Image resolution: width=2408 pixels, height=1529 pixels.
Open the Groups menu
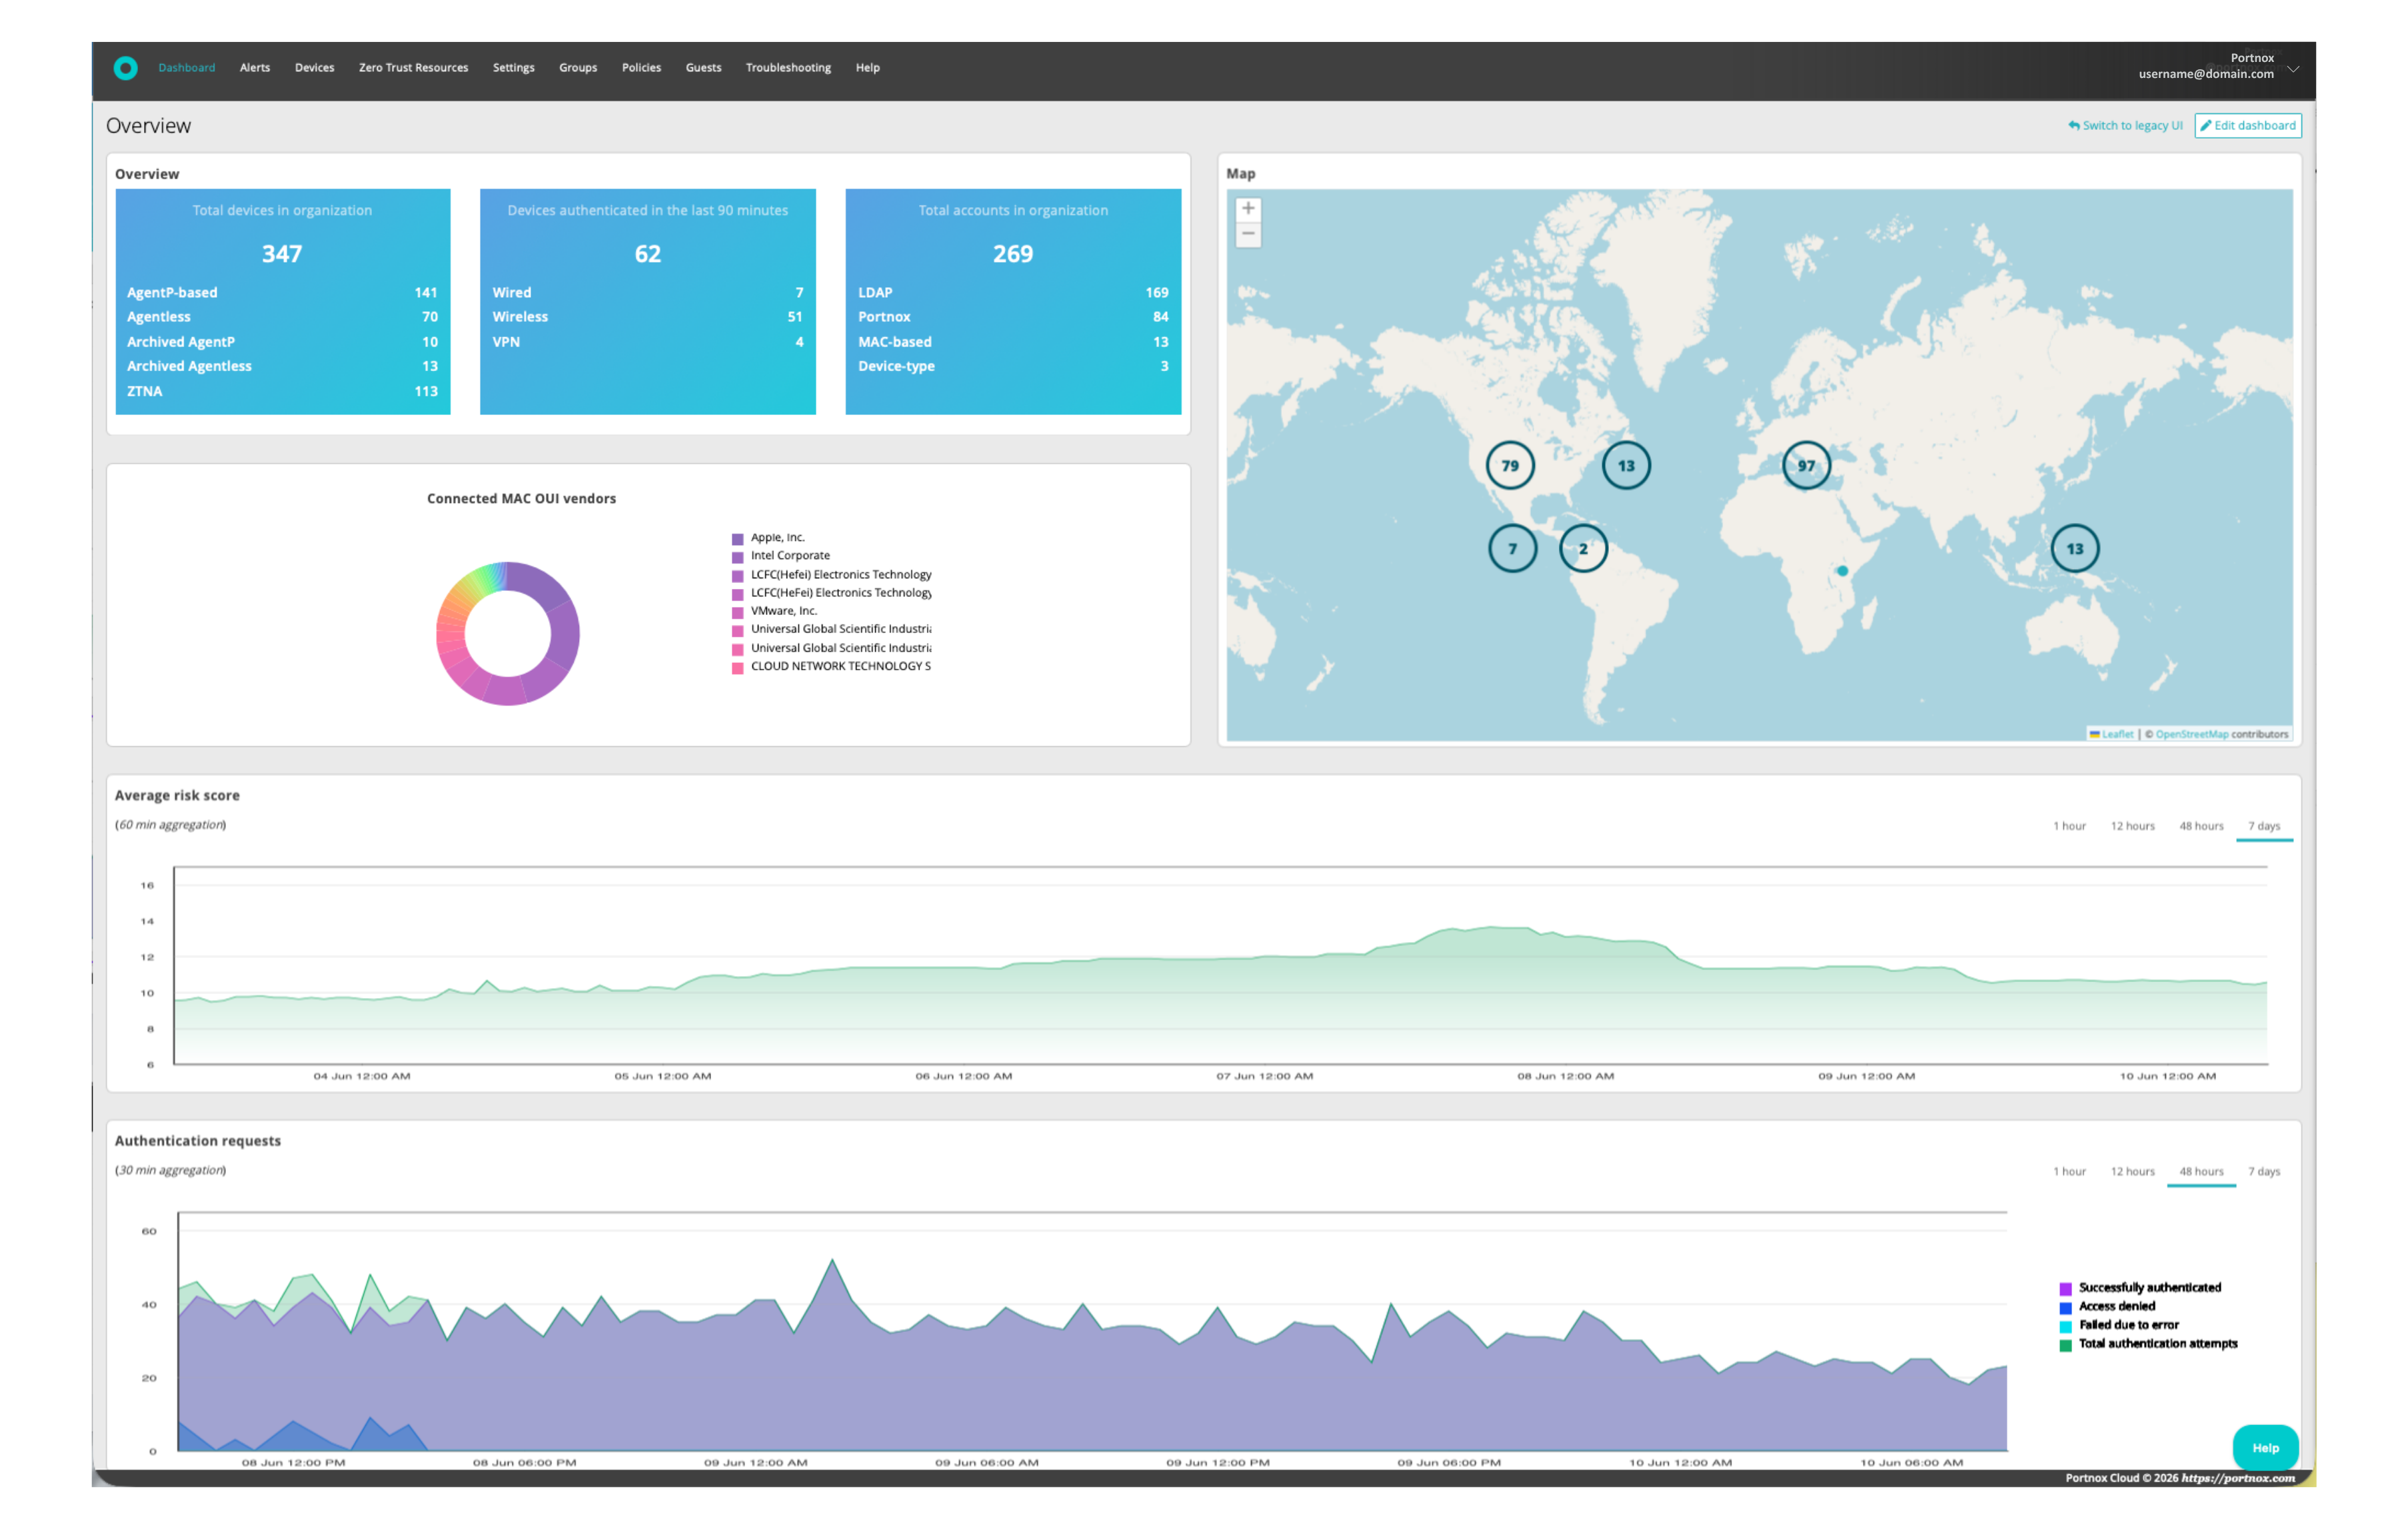[x=578, y=68]
